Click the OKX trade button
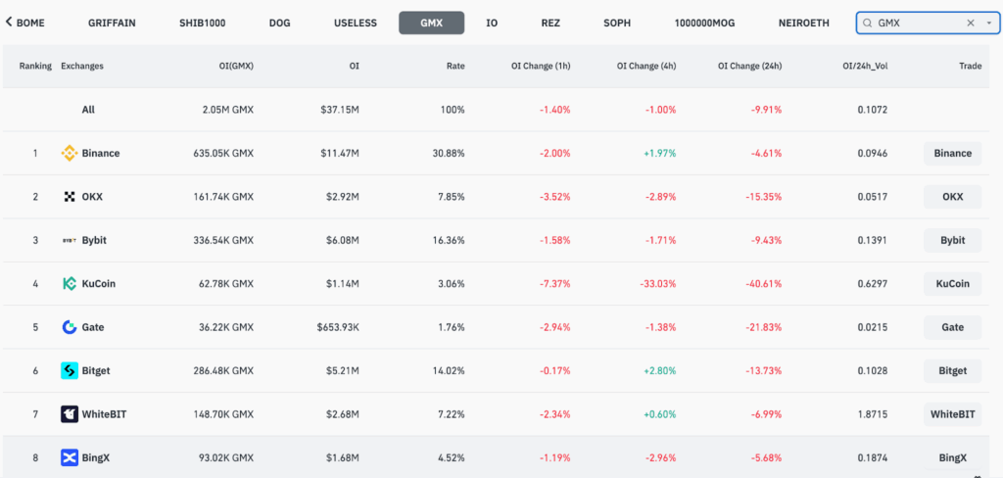 pos(952,197)
